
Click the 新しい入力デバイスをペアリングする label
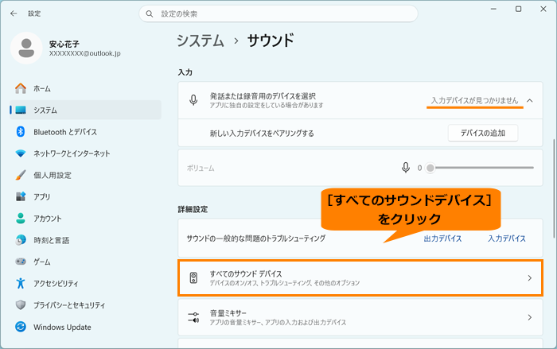click(262, 133)
